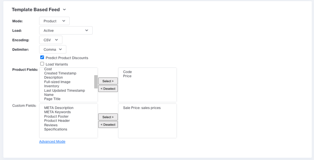Select Description in Product Fields list

coord(53,77)
